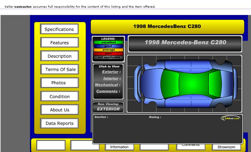Switch the view to Exterior
The width and height of the screenshot is (251, 152).
[x=110, y=72]
